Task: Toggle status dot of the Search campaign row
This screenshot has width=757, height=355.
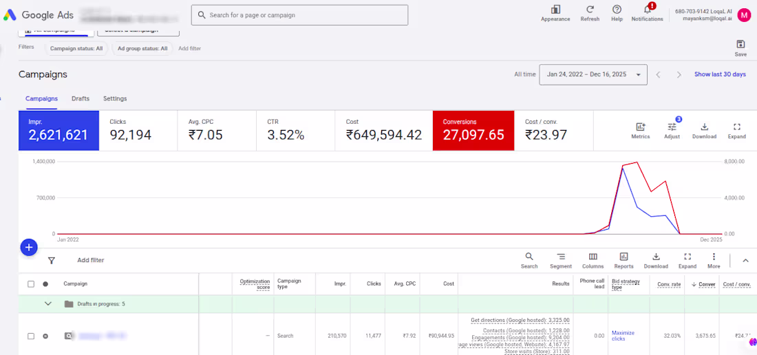Action: (x=45, y=336)
